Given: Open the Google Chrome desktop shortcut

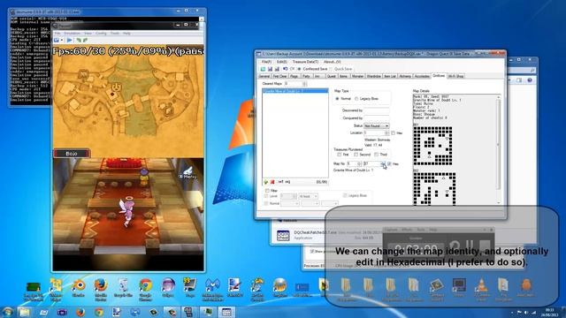Looking at the screenshot, I should tap(145, 289).
